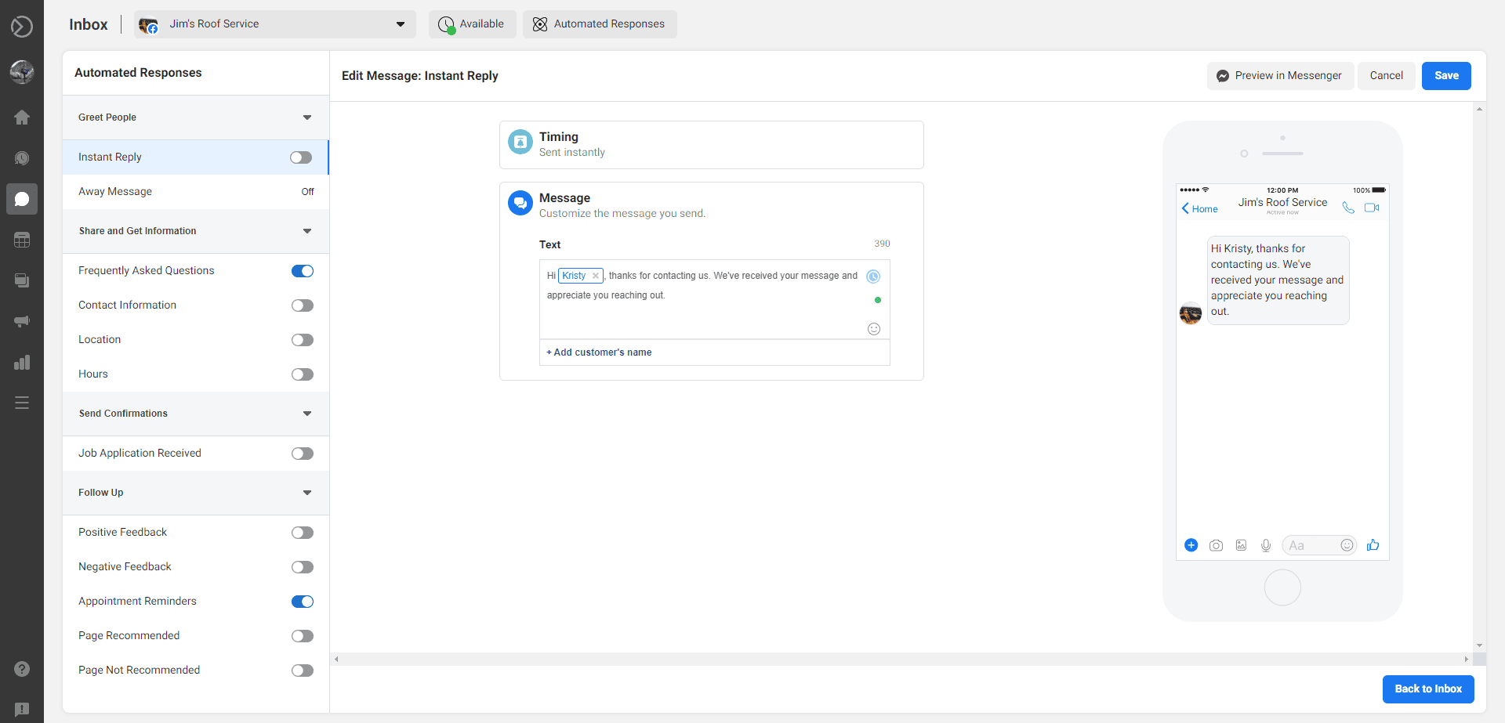
Task: Open the Jim's Roof Service page dropdown
Action: (x=274, y=24)
